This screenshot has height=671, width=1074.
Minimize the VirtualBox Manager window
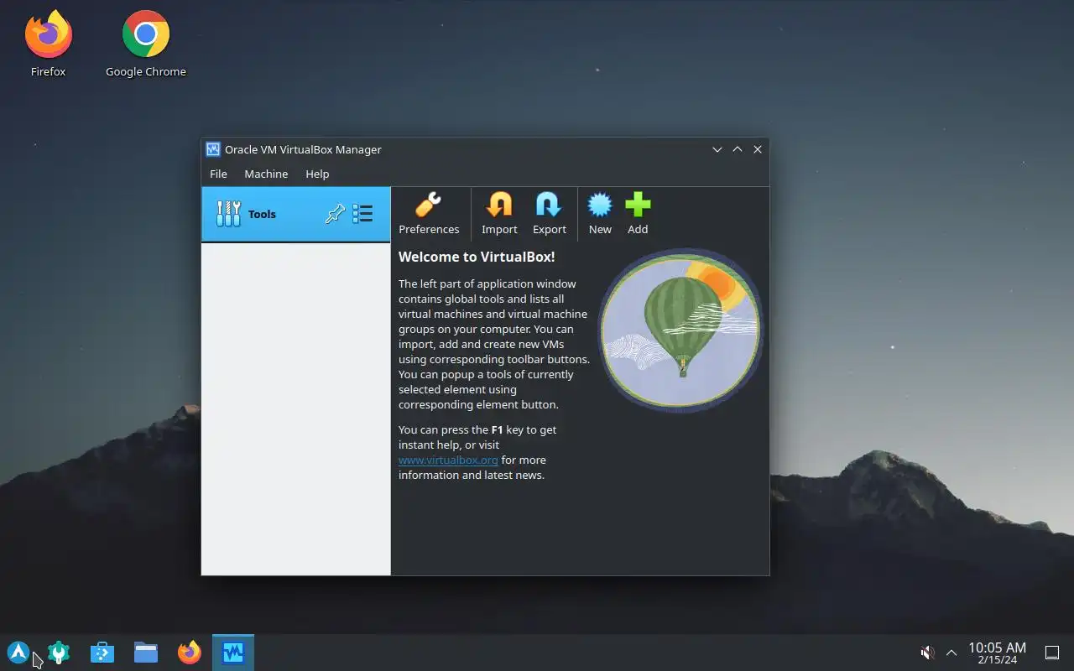pyautogui.click(x=717, y=149)
